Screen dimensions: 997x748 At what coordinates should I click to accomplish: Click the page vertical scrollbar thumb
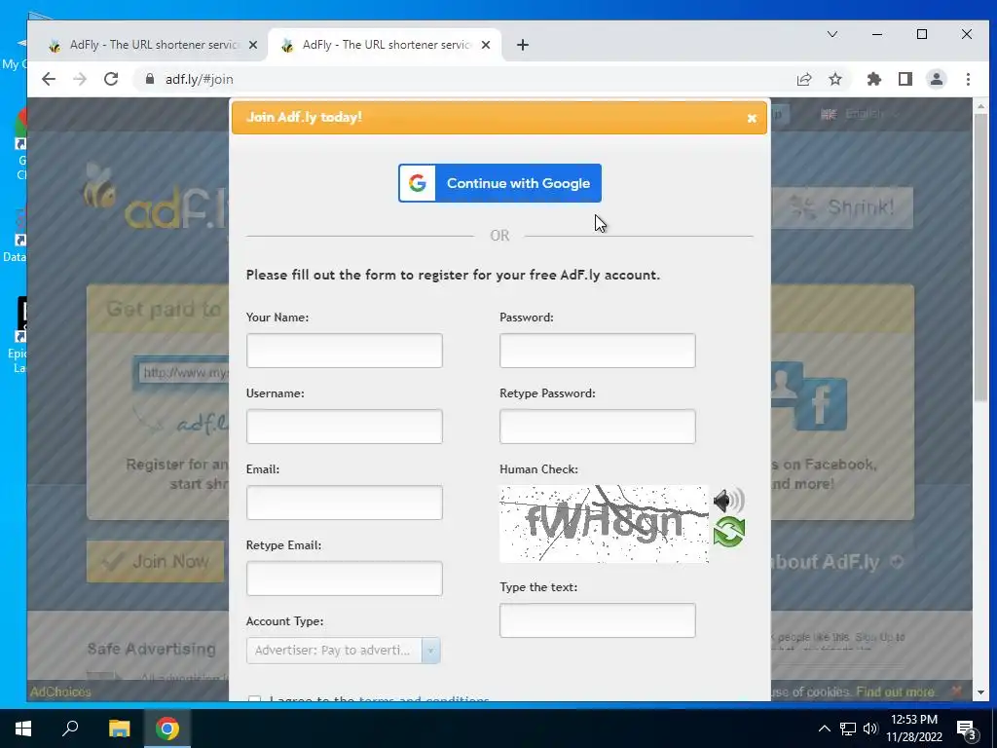(x=980, y=256)
